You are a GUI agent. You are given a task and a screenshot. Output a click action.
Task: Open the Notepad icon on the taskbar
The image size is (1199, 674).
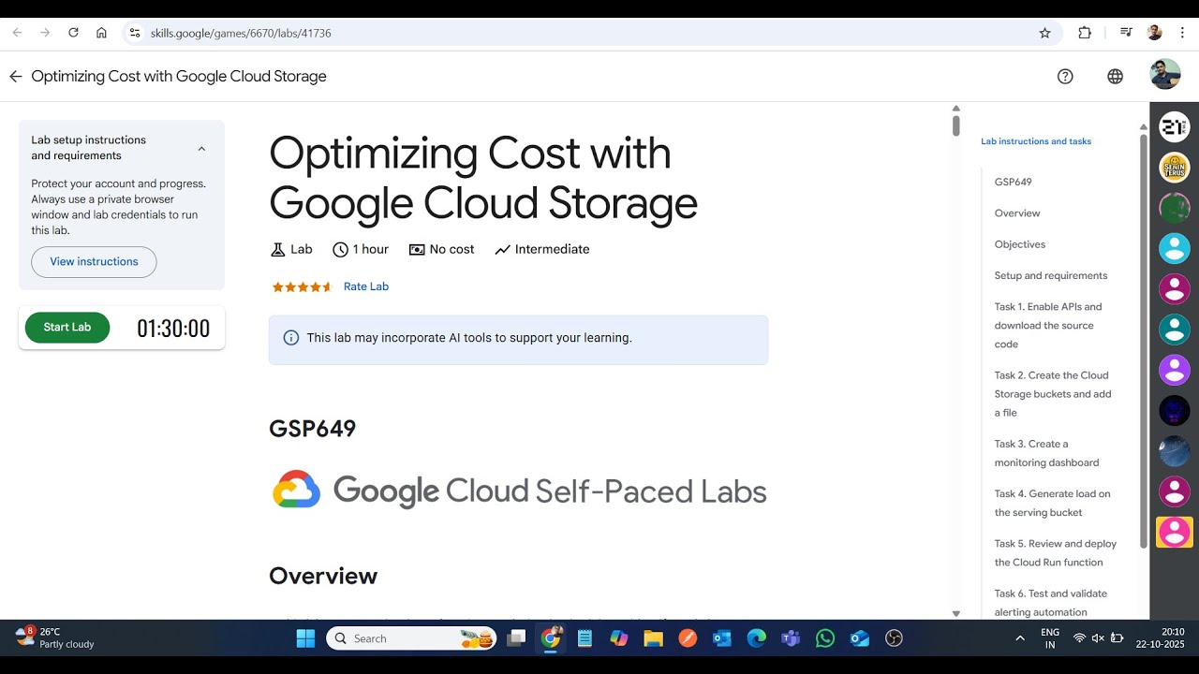point(585,638)
